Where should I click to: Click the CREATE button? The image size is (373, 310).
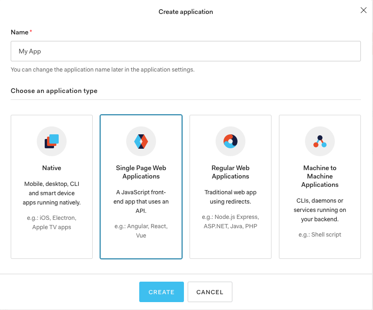pos(162,292)
